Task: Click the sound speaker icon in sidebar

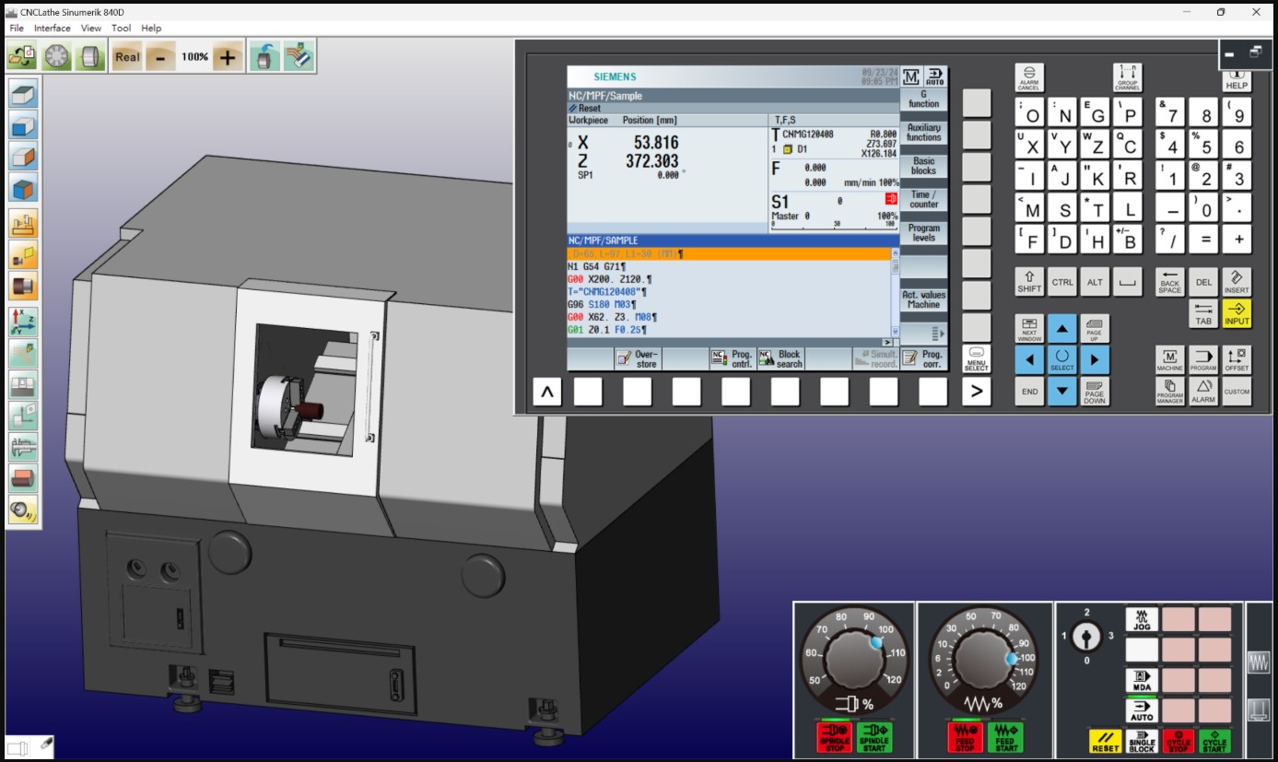Action: point(24,510)
